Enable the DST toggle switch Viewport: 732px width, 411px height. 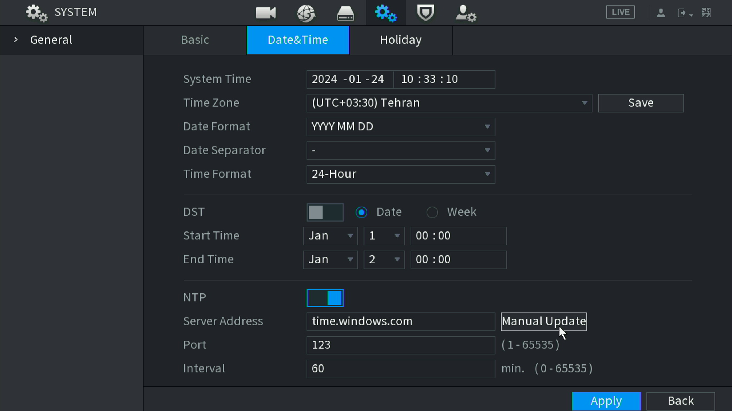pos(325,212)
